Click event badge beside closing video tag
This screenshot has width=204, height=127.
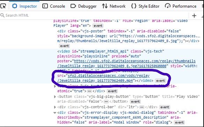click(161, 81)
